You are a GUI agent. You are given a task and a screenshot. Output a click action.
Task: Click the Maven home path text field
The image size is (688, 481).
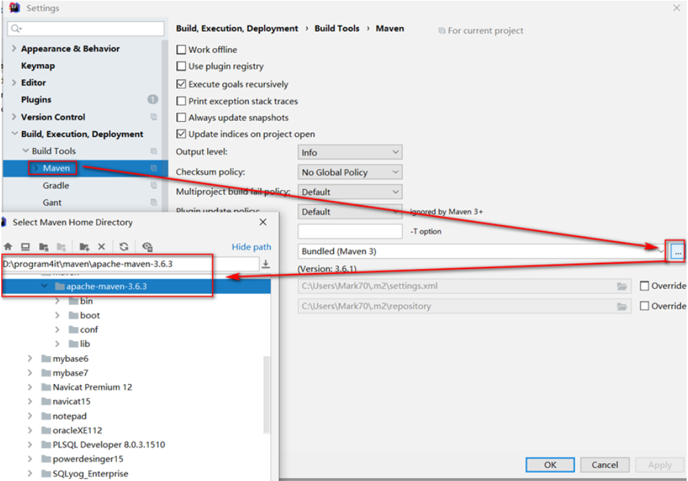[130, 264]
